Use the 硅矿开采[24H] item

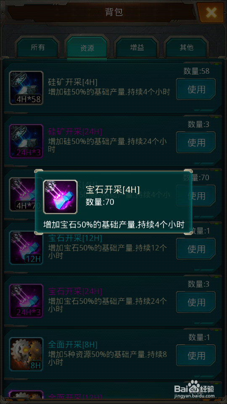point(196,143)
